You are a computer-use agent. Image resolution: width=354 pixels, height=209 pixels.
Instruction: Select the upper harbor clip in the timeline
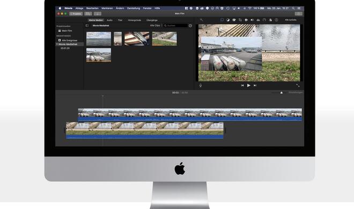pyautogui.click(x=190, y=115)
